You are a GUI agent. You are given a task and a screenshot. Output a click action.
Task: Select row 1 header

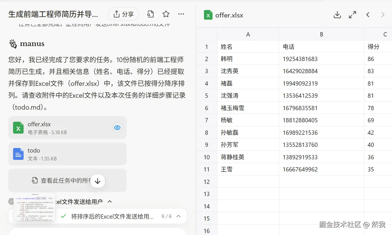tap(207, 47)
